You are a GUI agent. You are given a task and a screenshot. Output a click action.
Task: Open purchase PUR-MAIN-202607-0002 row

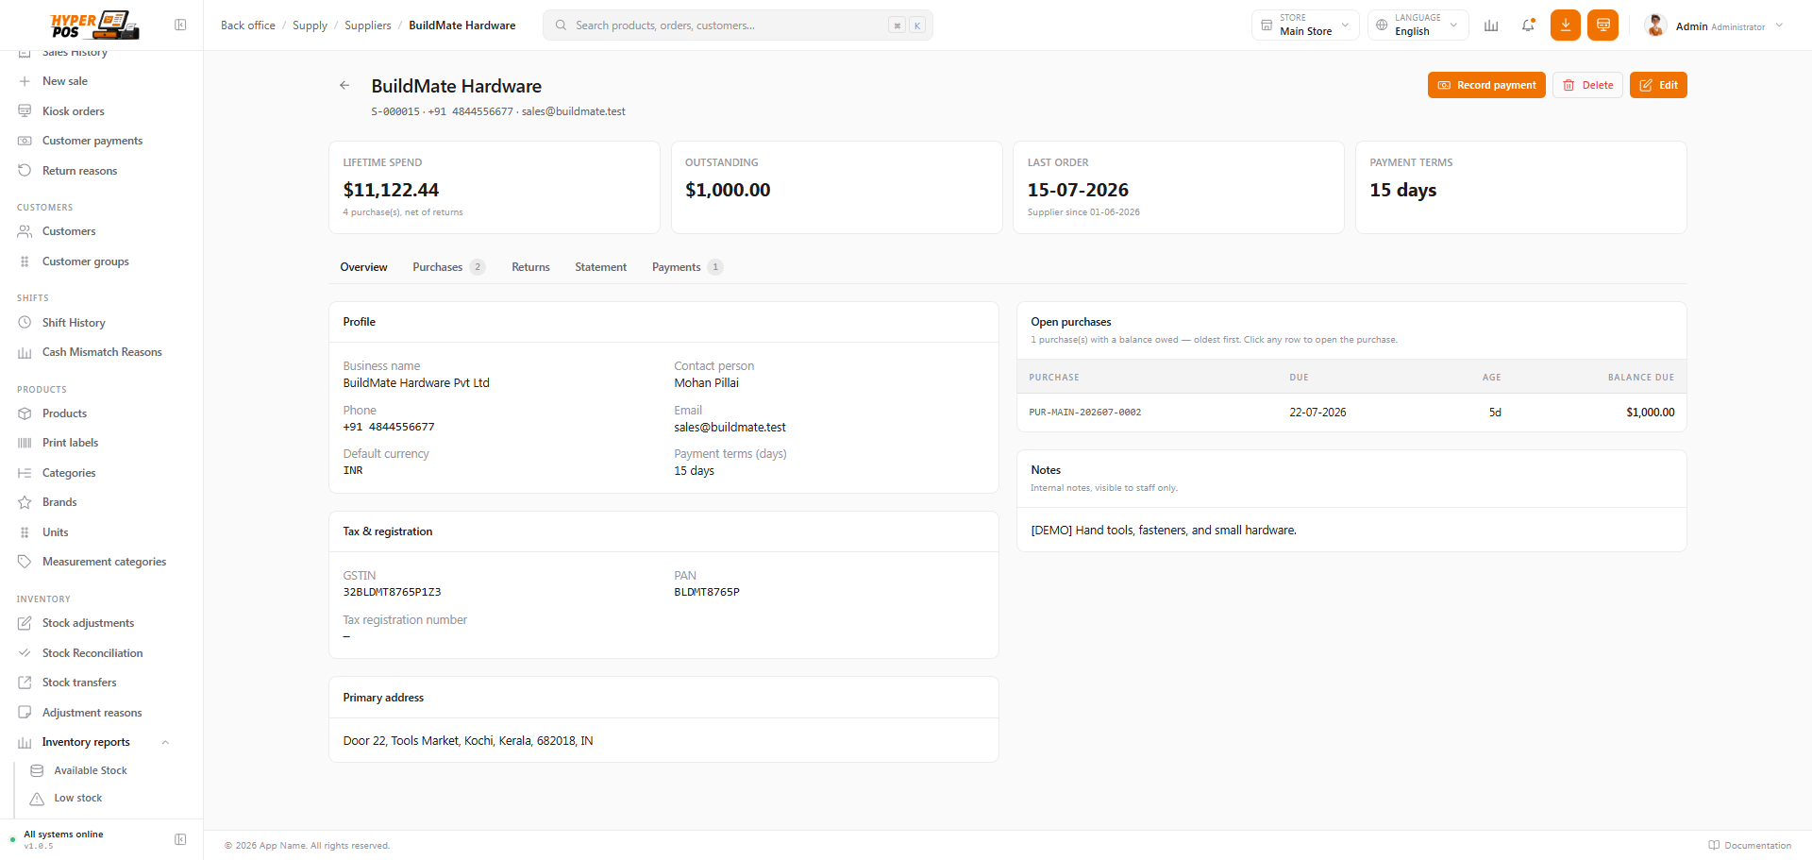click(1351, 413)
